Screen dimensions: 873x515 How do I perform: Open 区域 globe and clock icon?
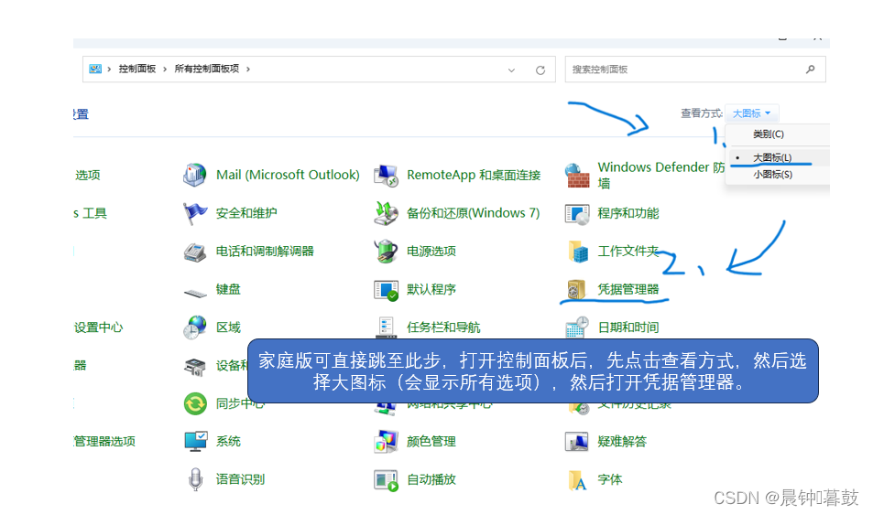[195, 327]
